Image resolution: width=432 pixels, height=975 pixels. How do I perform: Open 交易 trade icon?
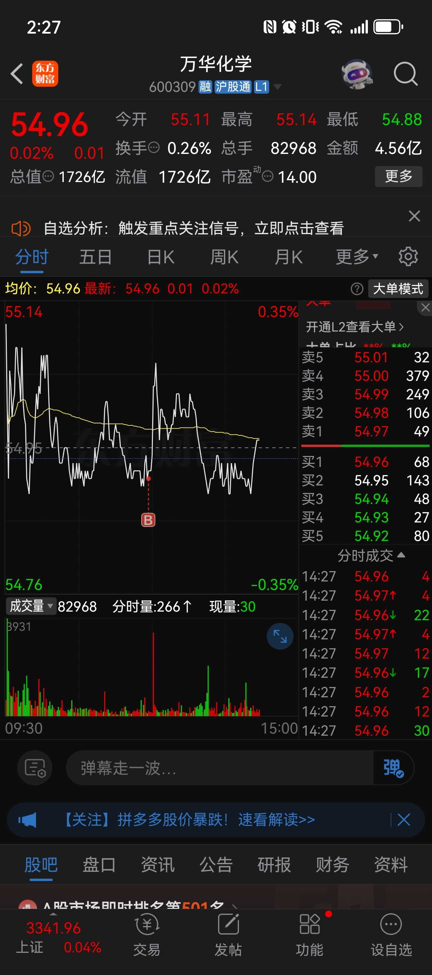click(x=147, y=935)
